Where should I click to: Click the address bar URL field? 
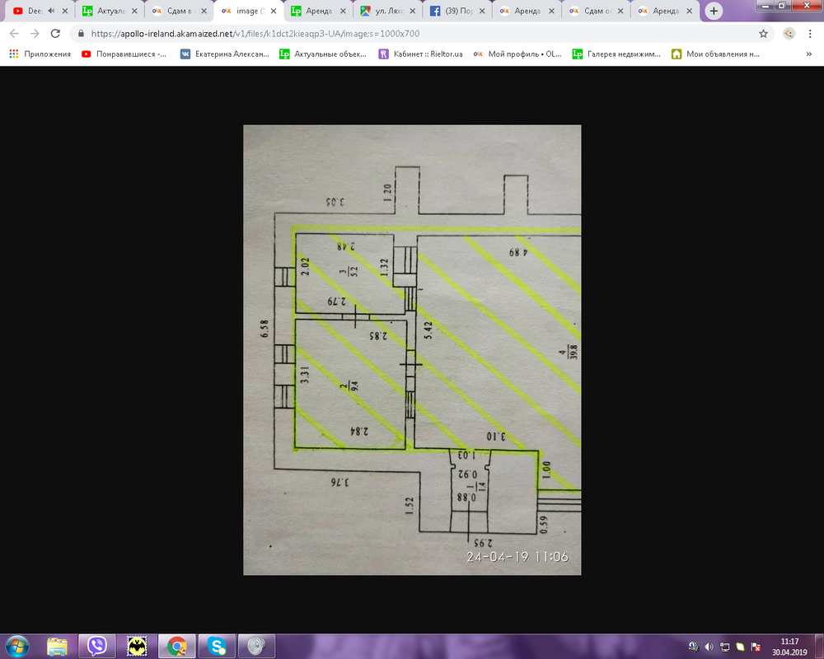point(412,34)
